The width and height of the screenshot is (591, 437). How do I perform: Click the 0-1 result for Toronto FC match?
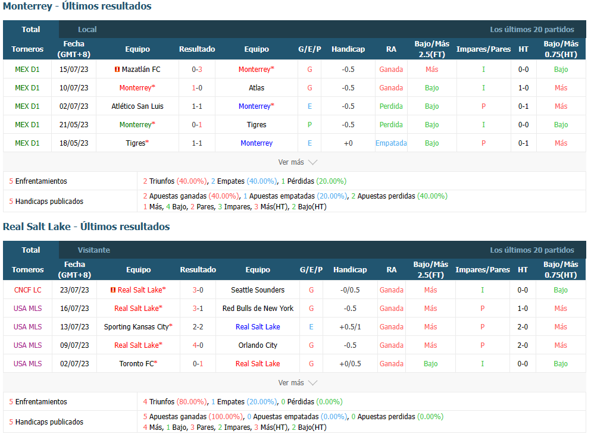pyautogui.click(x=198, y=364)
